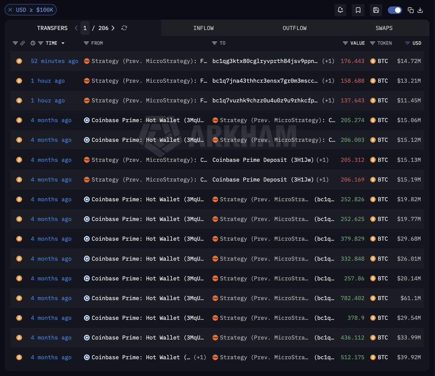Open the FROM column filter

(86, 43)
